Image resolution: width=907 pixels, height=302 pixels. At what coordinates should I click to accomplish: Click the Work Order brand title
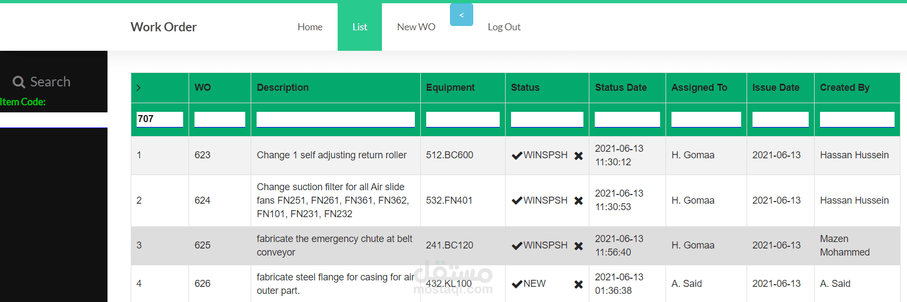click(x=164, y=27)
